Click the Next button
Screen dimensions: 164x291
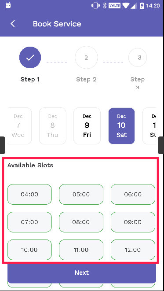point(82,273)
